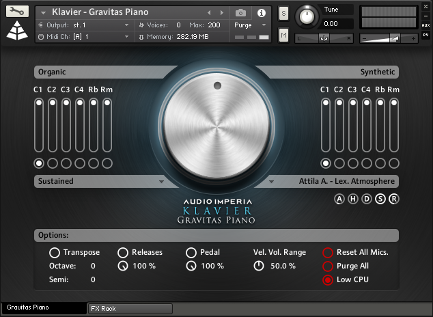Screen dimensions: 433x317
Task: Select the next instrument with the right arrow
Action: (x=222, y=13)
